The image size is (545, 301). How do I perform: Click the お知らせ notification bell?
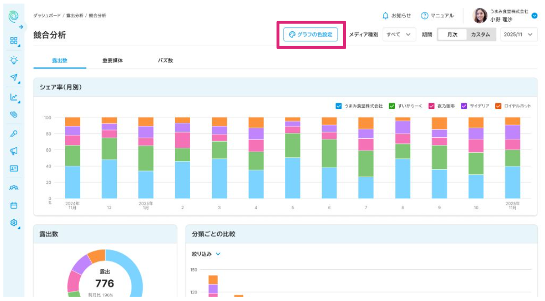pyautogui.click(x=396, y=15)
